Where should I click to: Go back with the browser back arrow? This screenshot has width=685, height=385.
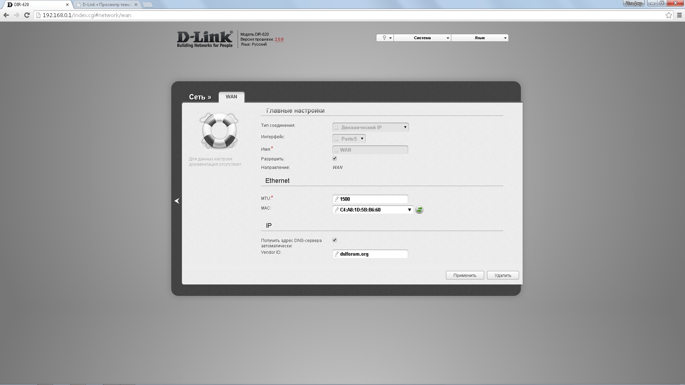(6, 15)
